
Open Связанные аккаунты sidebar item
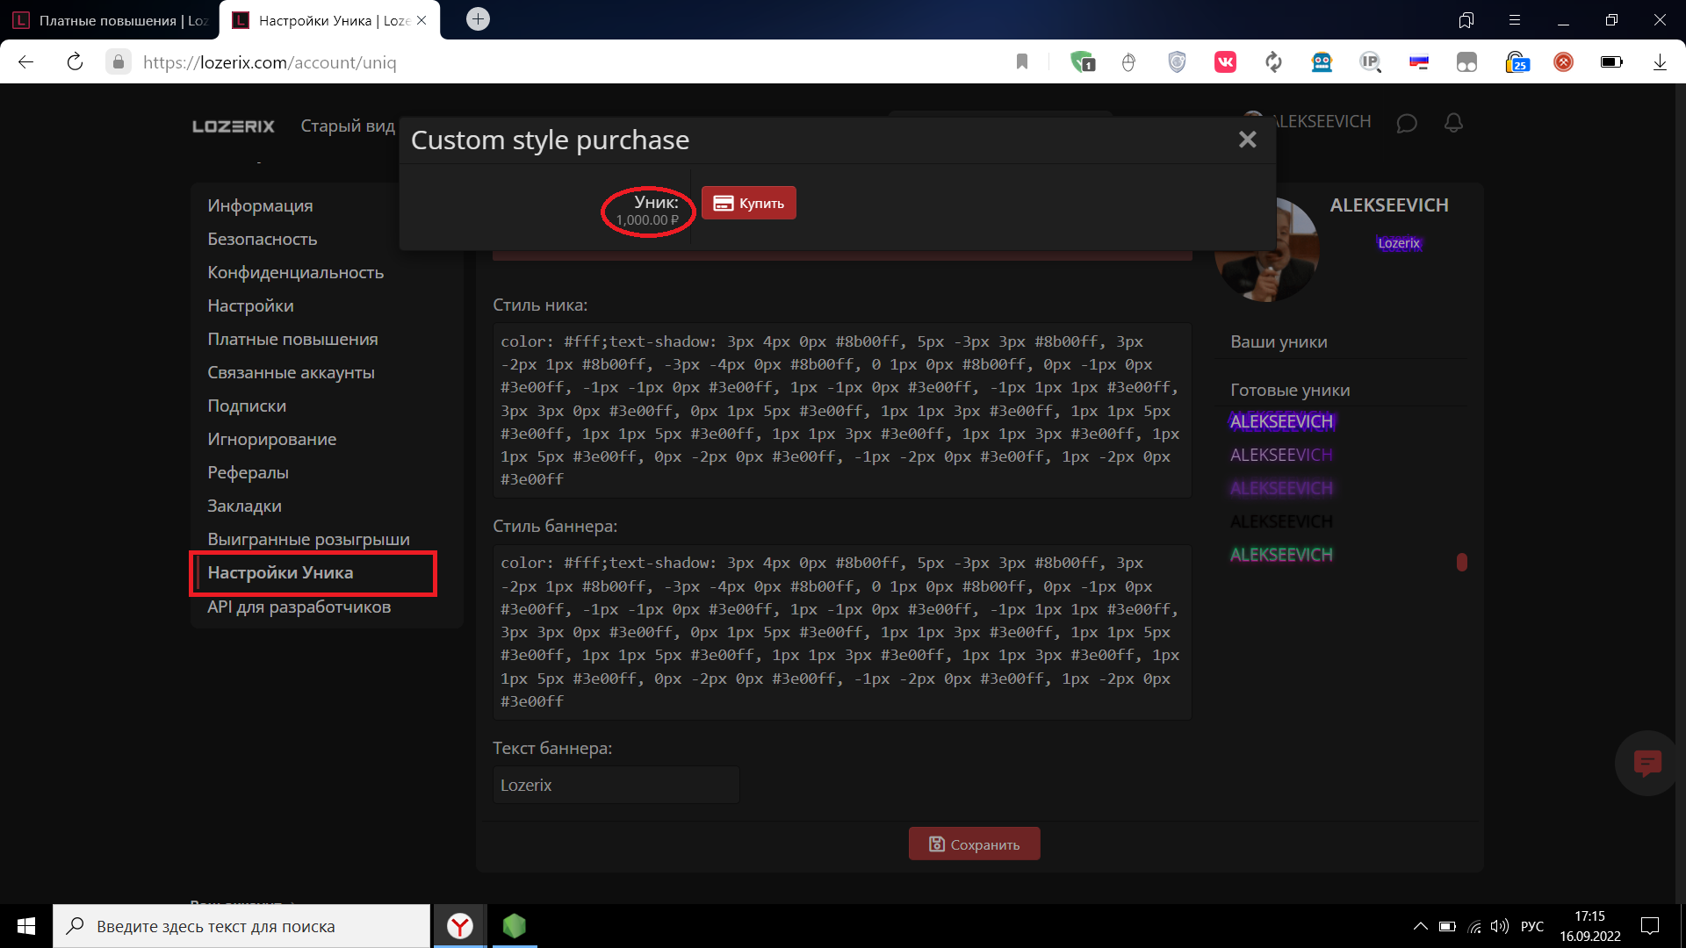[291, 372]
